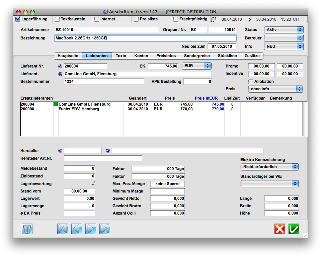Click the trash can delete icon
The height and width of the screenshot is (256, 321).
click(27, 229)
